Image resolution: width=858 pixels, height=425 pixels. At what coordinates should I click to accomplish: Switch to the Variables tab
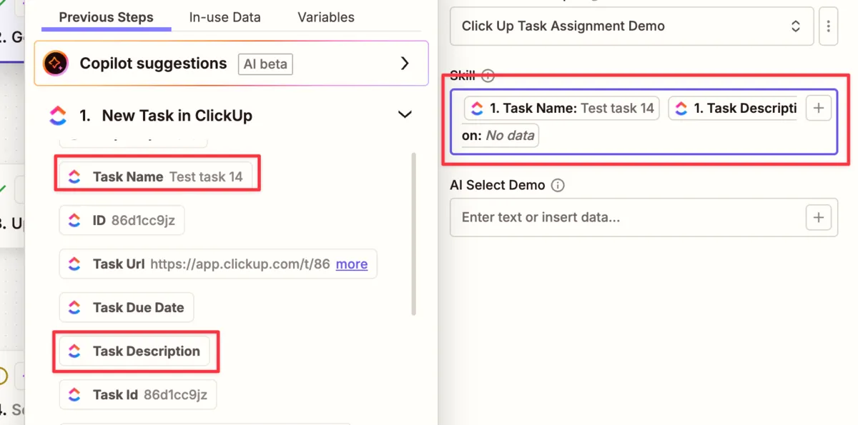[325, 17]
